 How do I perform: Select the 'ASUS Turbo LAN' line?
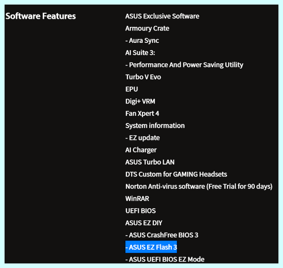coord(150,162)
